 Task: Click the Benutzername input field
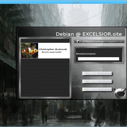pyautogui.click(x=98, y=59)
